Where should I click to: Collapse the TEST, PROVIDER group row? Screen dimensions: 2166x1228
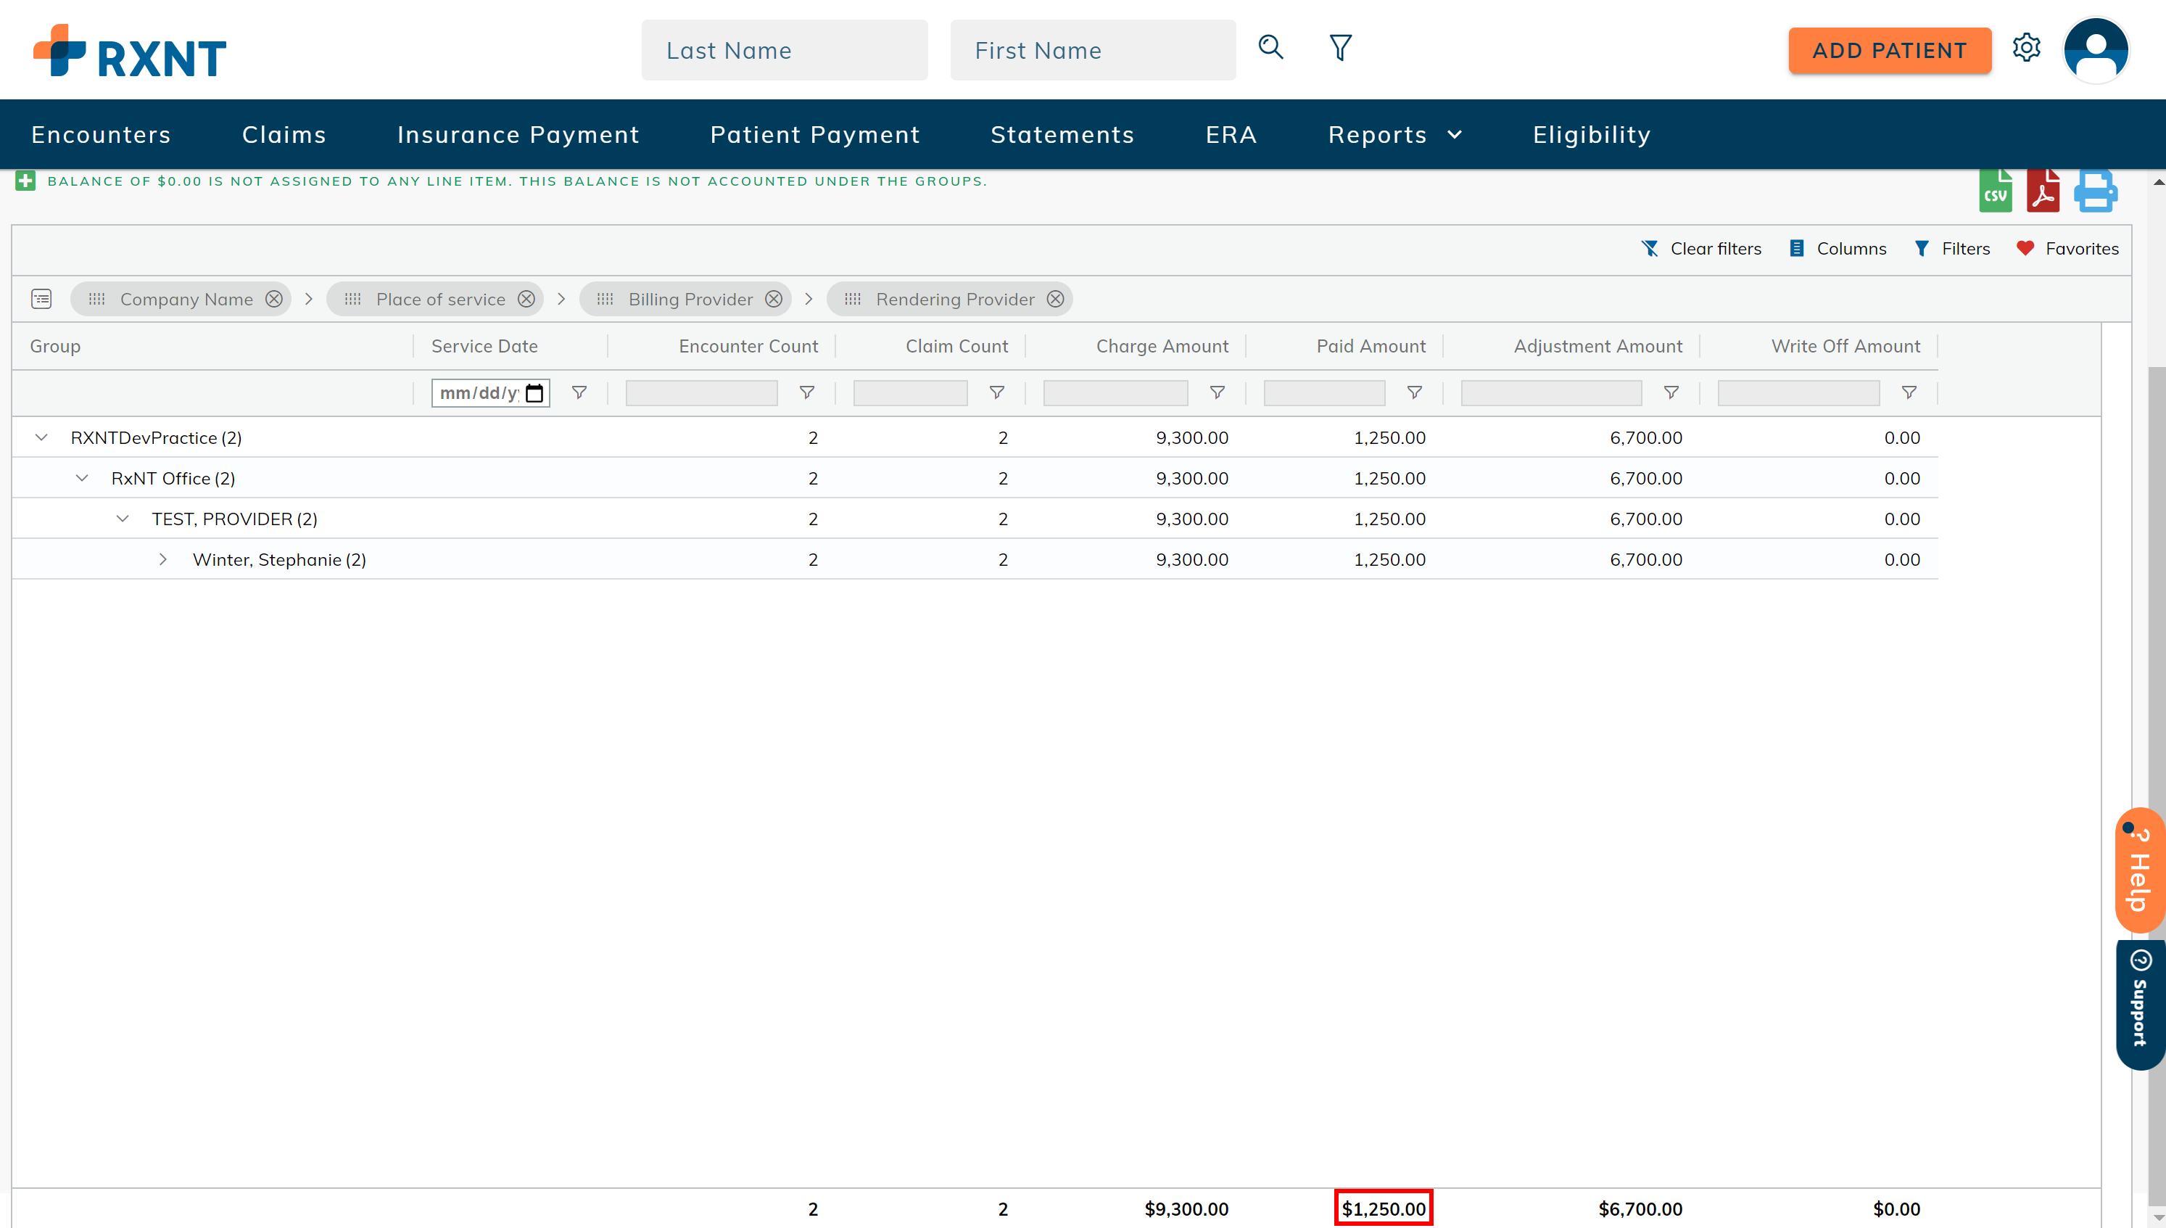point(123,518)
